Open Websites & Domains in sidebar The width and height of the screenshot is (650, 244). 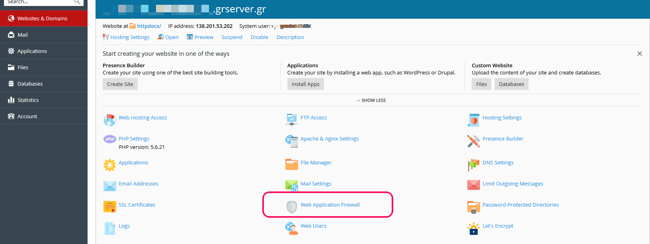pyautogui.click(x=44, y=18)
